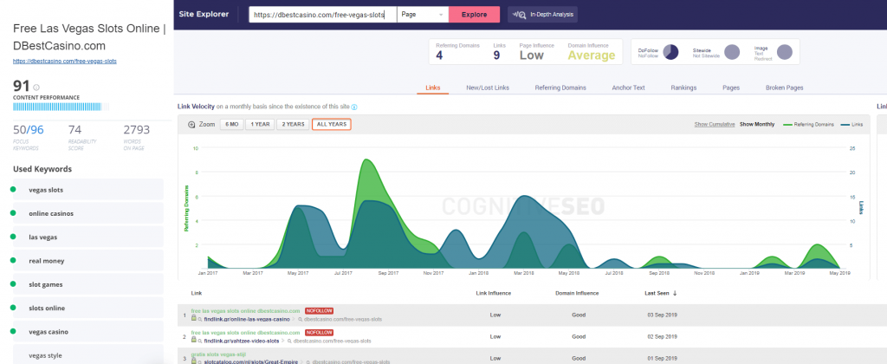Open the Broken Pages tab
Viewport: 887px width, 364px height.
(784, 88)
